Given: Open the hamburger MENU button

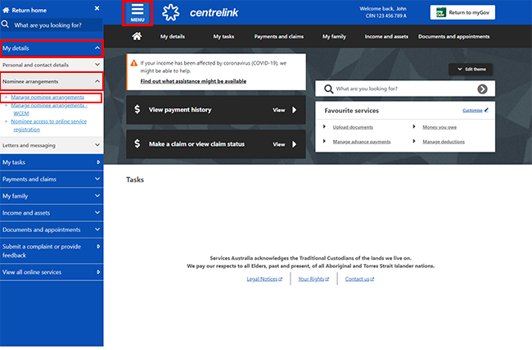Looking at the screenshot, I should click(138, 13).
